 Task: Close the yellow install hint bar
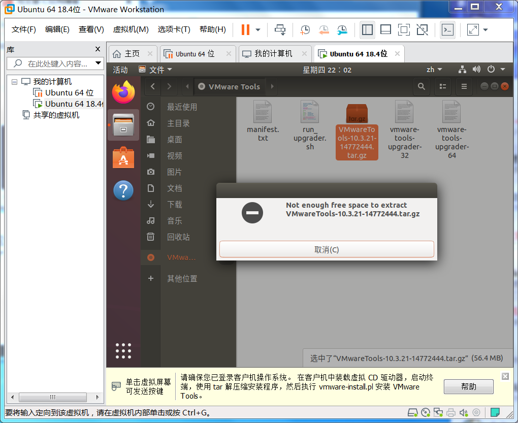(x=505, y=376)
